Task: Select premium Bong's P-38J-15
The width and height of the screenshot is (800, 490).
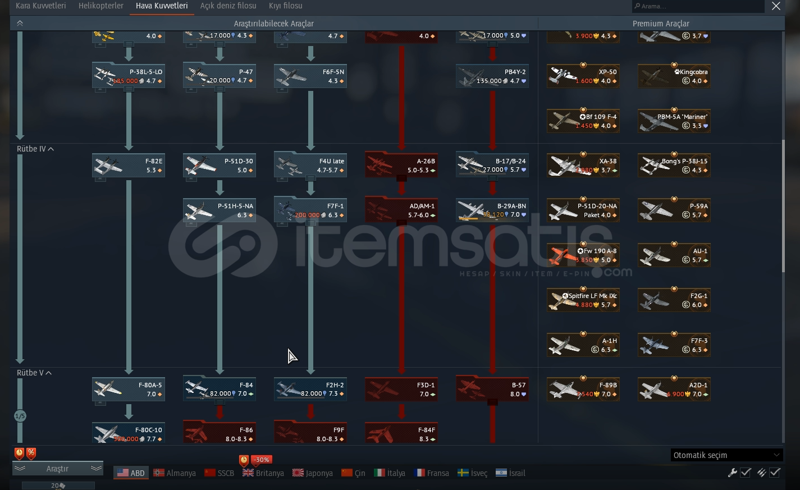Action: pyautogui.click(x=674, y=166)
